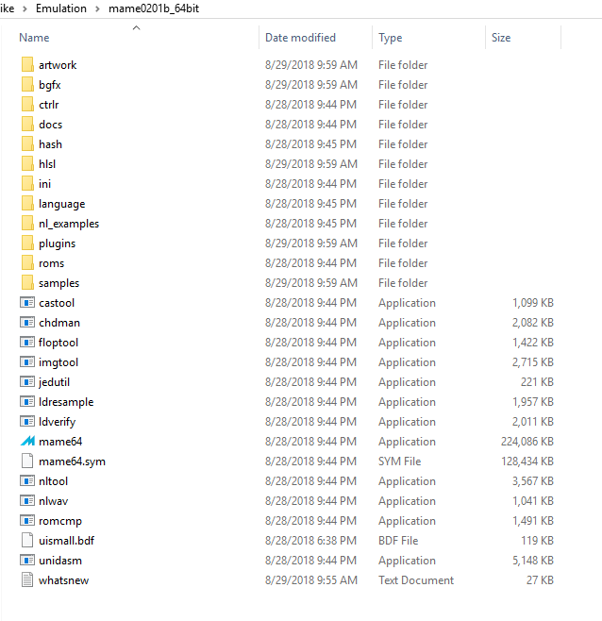Select the samples folder icon
602x621 pixels.
27,282
